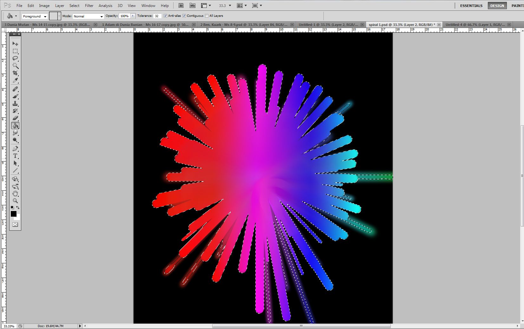Enable the All Layers checkbox
Viewport: 524px width, 329px height.
coord(207,16)
